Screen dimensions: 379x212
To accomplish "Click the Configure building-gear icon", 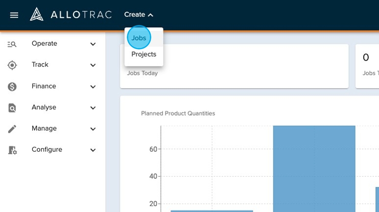I will 12,150.
